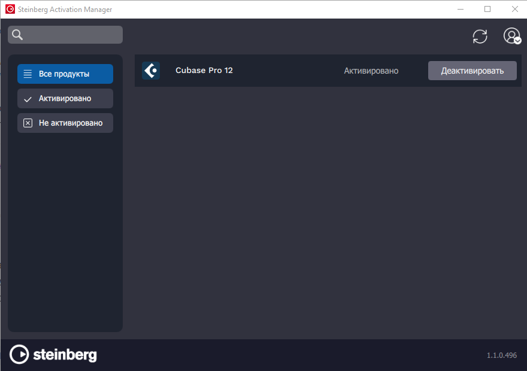
Task: Click the Cubase Pro 12 product icon
Action: 151,71
